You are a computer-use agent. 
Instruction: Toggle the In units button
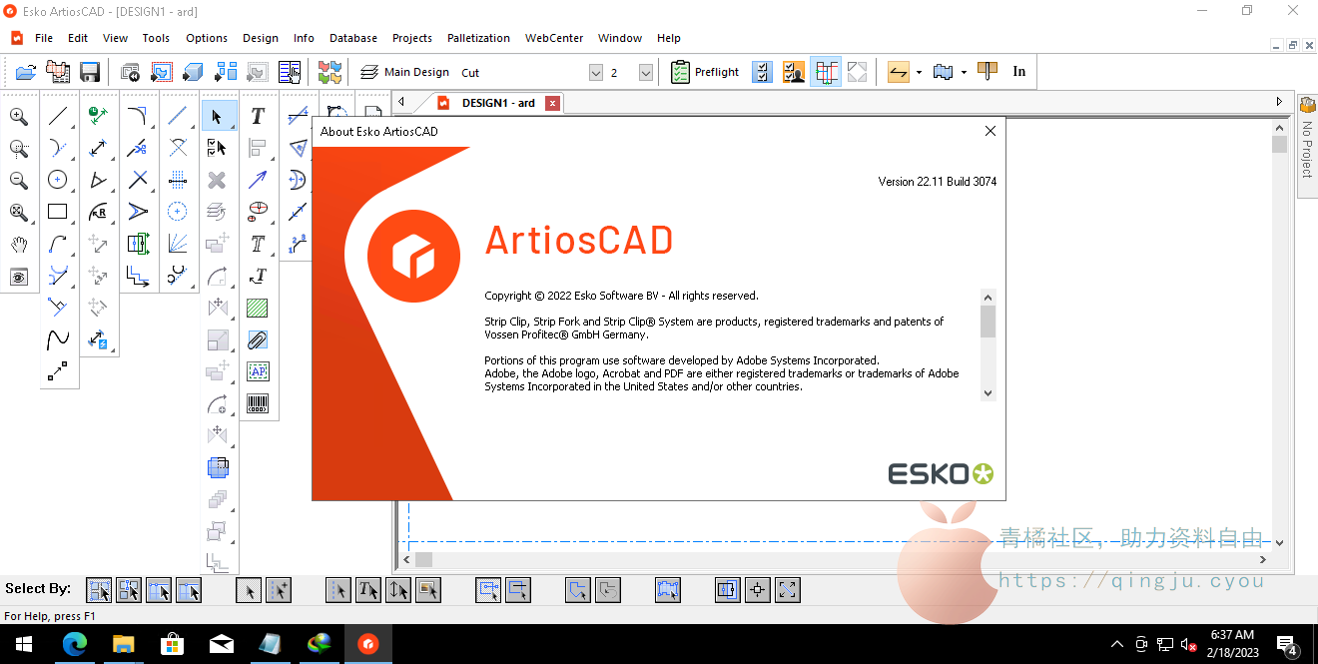pos(1018,72)
